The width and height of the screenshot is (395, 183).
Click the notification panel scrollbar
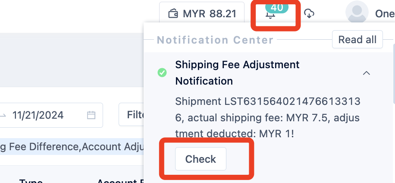pos(394,74)
